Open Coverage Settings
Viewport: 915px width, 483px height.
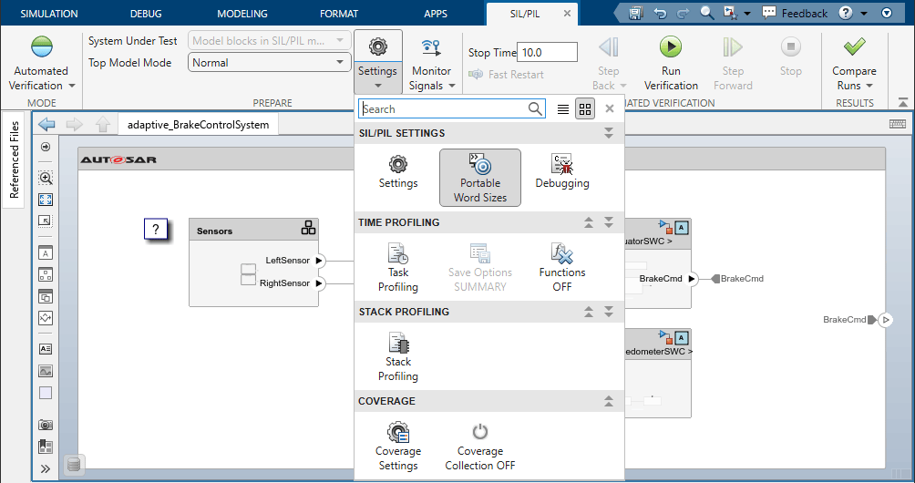pos(398,447)
